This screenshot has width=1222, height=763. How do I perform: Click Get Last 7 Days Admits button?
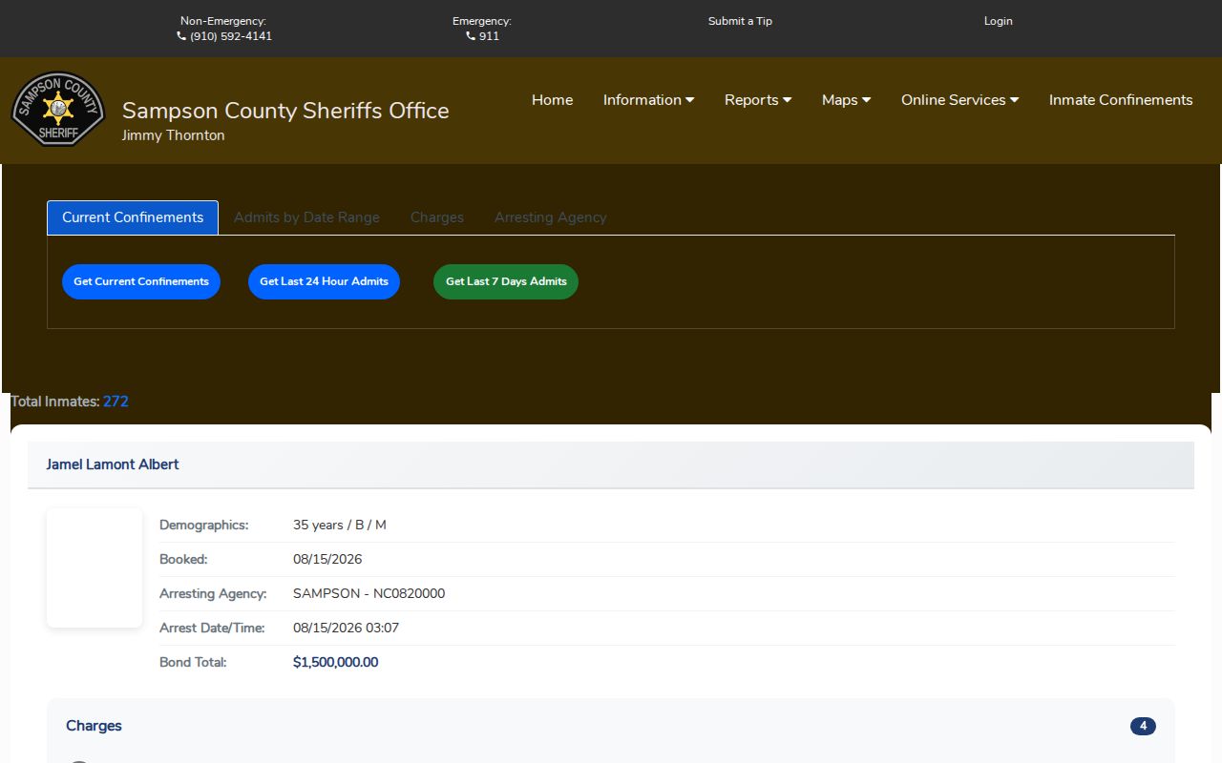(x=506, y=281)
